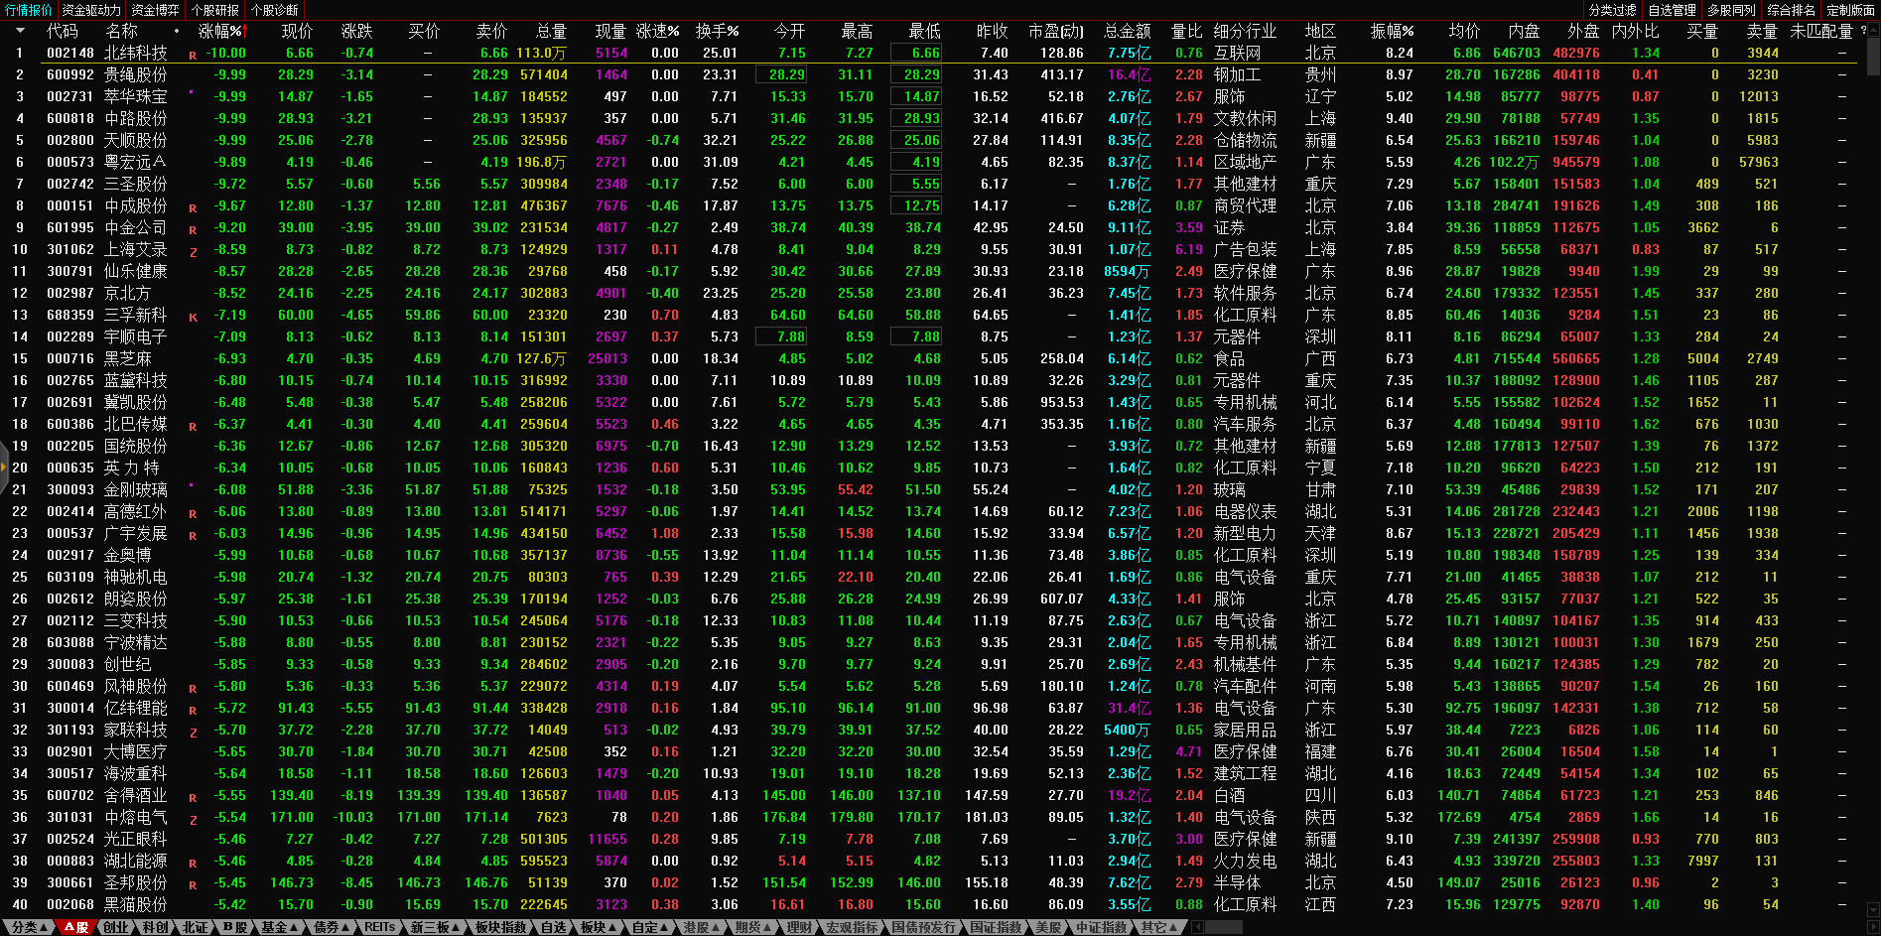Click the bottom tab bar scroll-left arrow
This screenshot has height=936, width=1881.
click(1198, 927)
